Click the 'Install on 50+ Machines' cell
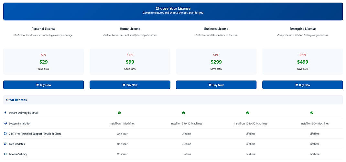This screenshot has height=162, width=346. click(x=315, y=124)
